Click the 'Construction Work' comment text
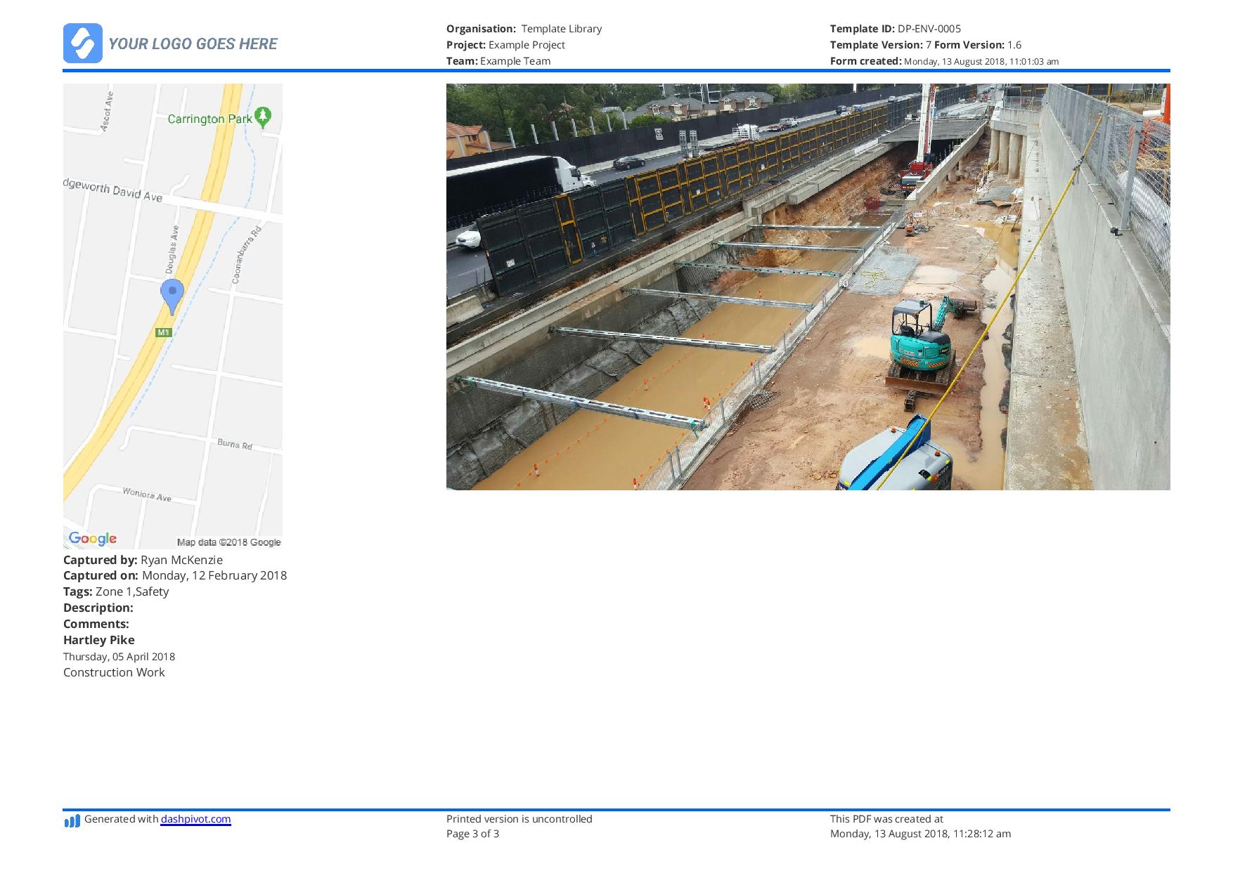The width and height of the screenshot is (1233, 871). pyautogui.click(x=114, y=672)
